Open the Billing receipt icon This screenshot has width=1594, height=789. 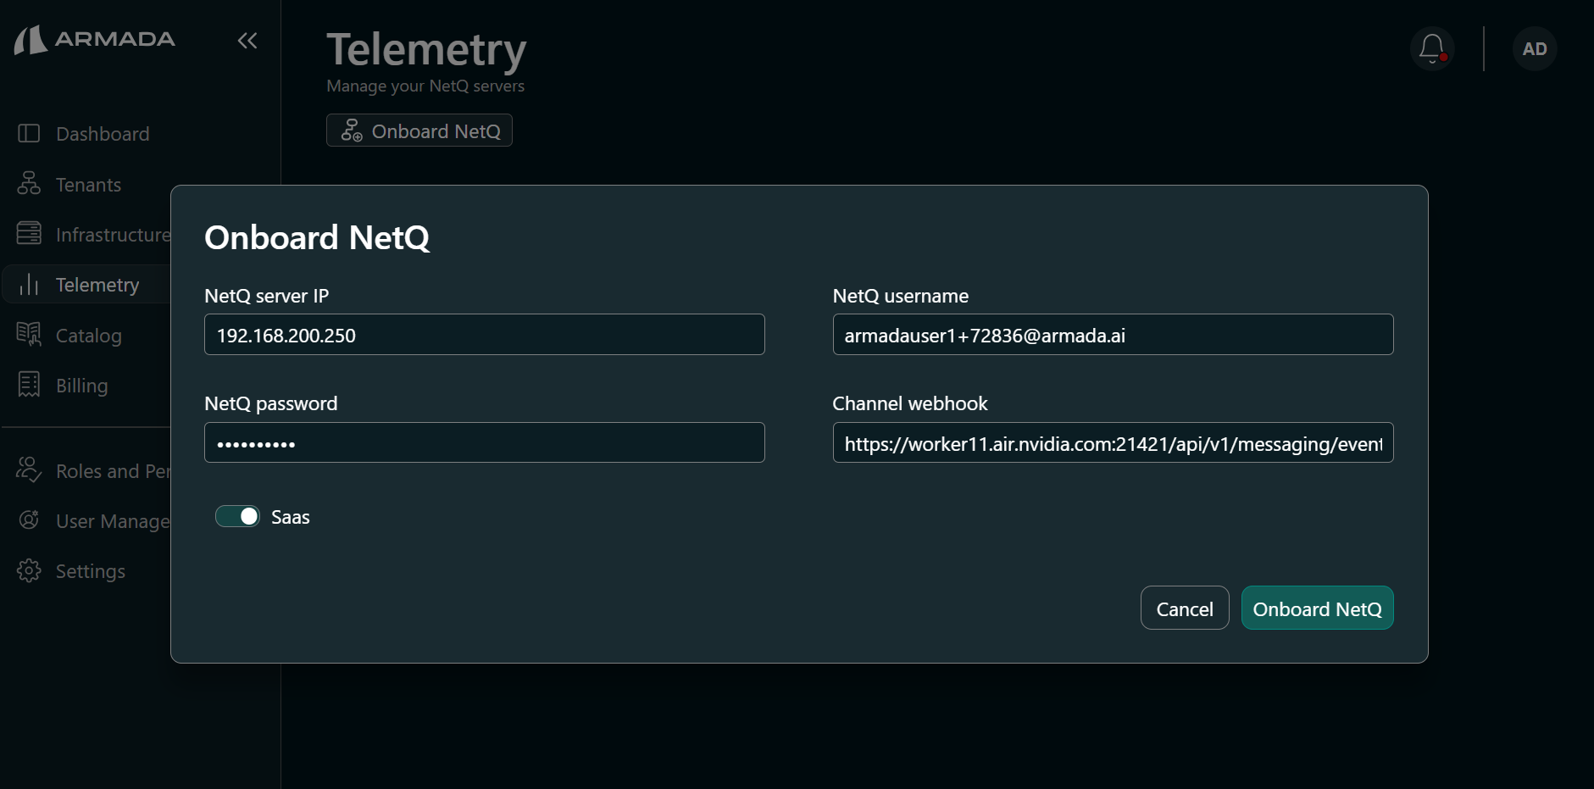(29, 385)
